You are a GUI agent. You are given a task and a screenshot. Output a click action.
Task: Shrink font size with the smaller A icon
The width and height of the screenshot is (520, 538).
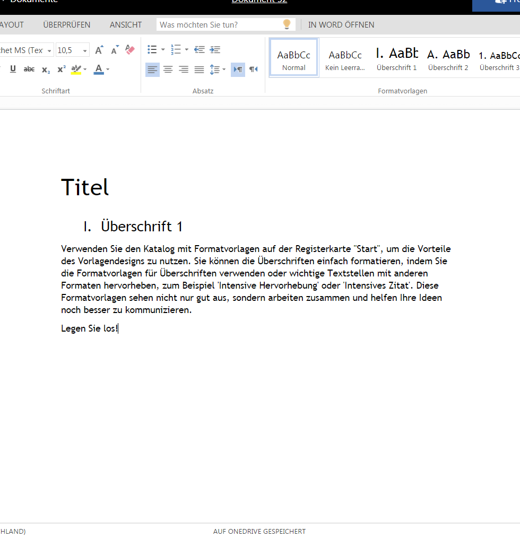point(115,50)
